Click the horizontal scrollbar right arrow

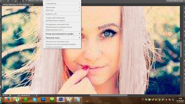click(179, 96)
